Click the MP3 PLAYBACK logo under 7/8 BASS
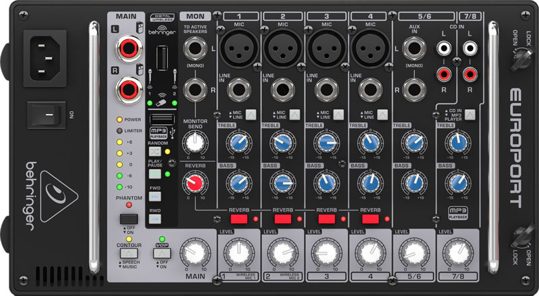 pos(458,213)
